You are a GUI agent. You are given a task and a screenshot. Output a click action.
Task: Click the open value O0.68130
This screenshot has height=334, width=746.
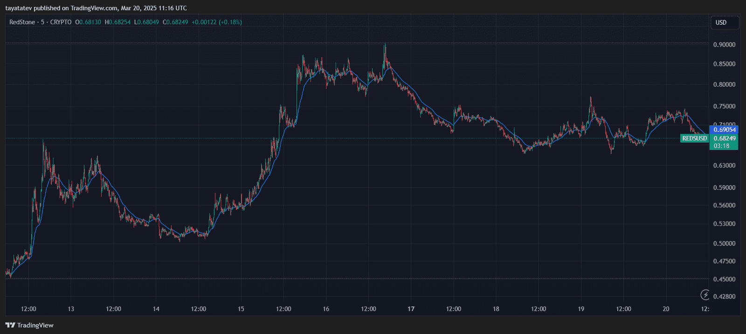tap(88, 22)
